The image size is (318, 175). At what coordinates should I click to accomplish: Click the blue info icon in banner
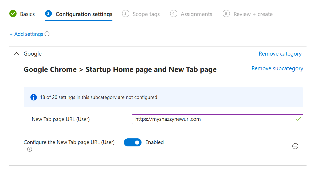[34, 97]
